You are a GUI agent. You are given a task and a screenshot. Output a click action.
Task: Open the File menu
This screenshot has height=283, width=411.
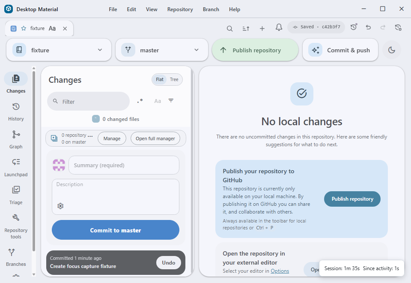(x=113, y=9)
